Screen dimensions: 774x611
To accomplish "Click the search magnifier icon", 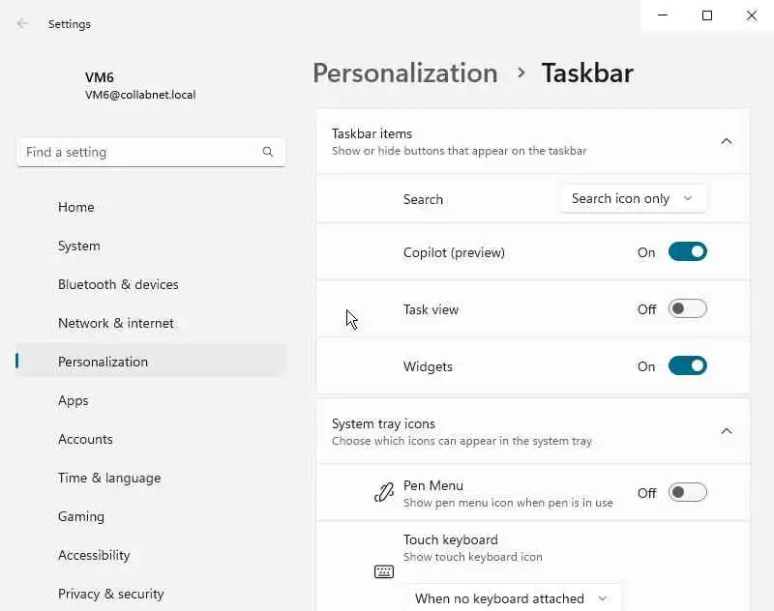I will pos(268,152).
